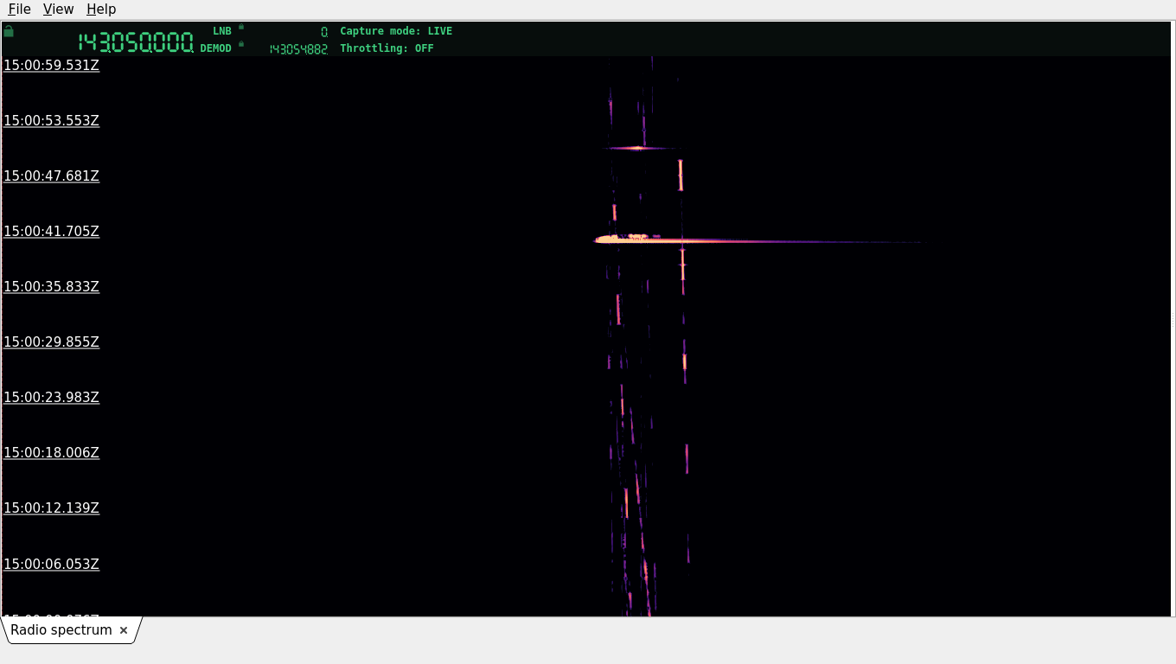Click the LNB label
Screen dimensions: 1176x664
(222, 31)
